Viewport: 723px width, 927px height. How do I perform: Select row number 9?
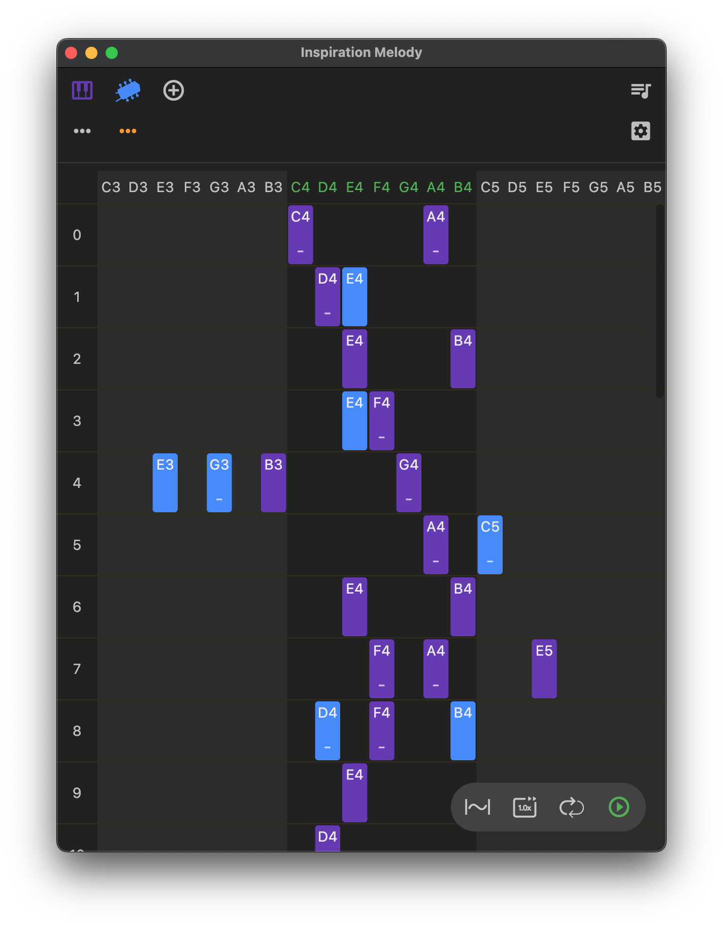77,793
